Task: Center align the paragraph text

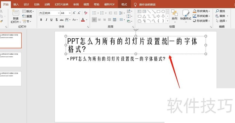Action: pos(99,20)
